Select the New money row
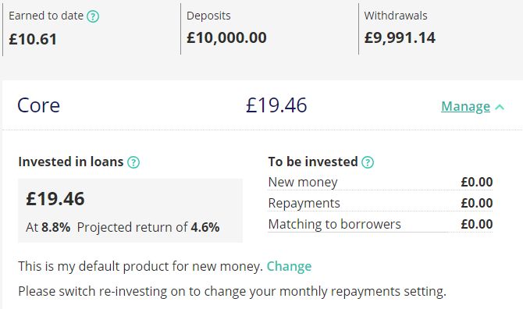Screen dimensions: 523x309 [x=380, y=183]
